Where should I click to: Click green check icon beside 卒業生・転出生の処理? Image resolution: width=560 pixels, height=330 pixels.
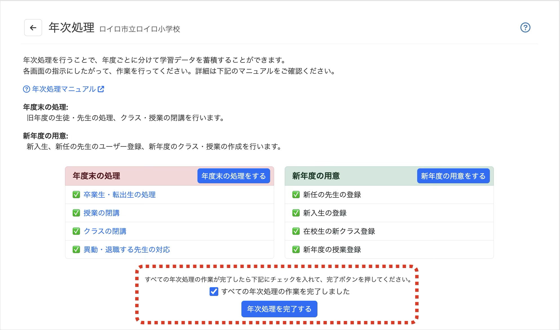76,195
